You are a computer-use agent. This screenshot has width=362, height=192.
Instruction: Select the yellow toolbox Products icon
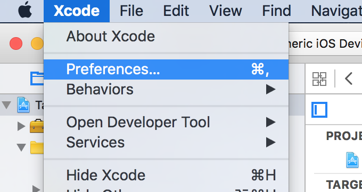37,126
